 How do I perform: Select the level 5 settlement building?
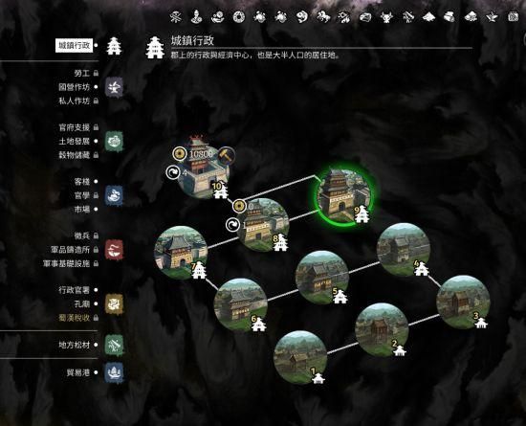(x=321, y=278)
